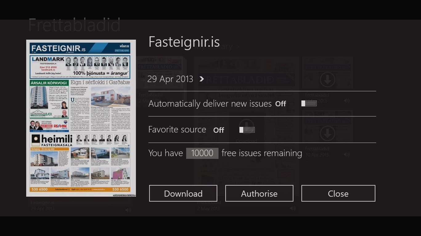Click speaker icon beside 30 Apr 2013 issue

click(x=347, y=155)
